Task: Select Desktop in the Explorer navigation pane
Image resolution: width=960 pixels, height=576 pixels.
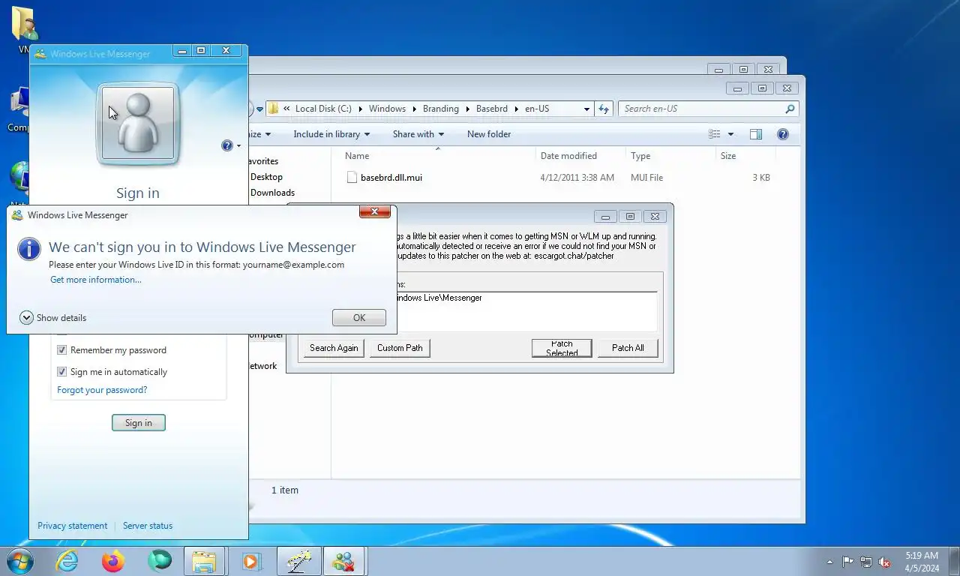Action: (266, 177)
